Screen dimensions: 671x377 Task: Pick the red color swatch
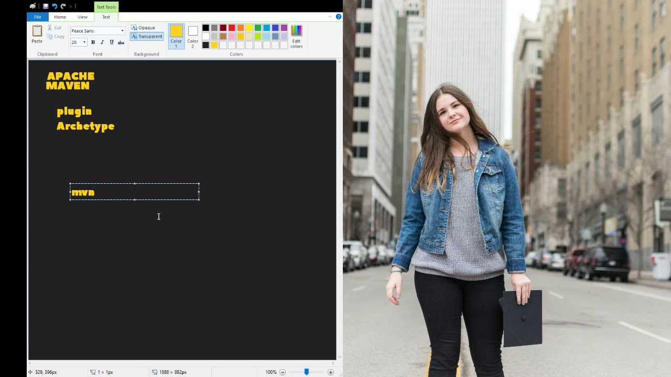point(232,28)
